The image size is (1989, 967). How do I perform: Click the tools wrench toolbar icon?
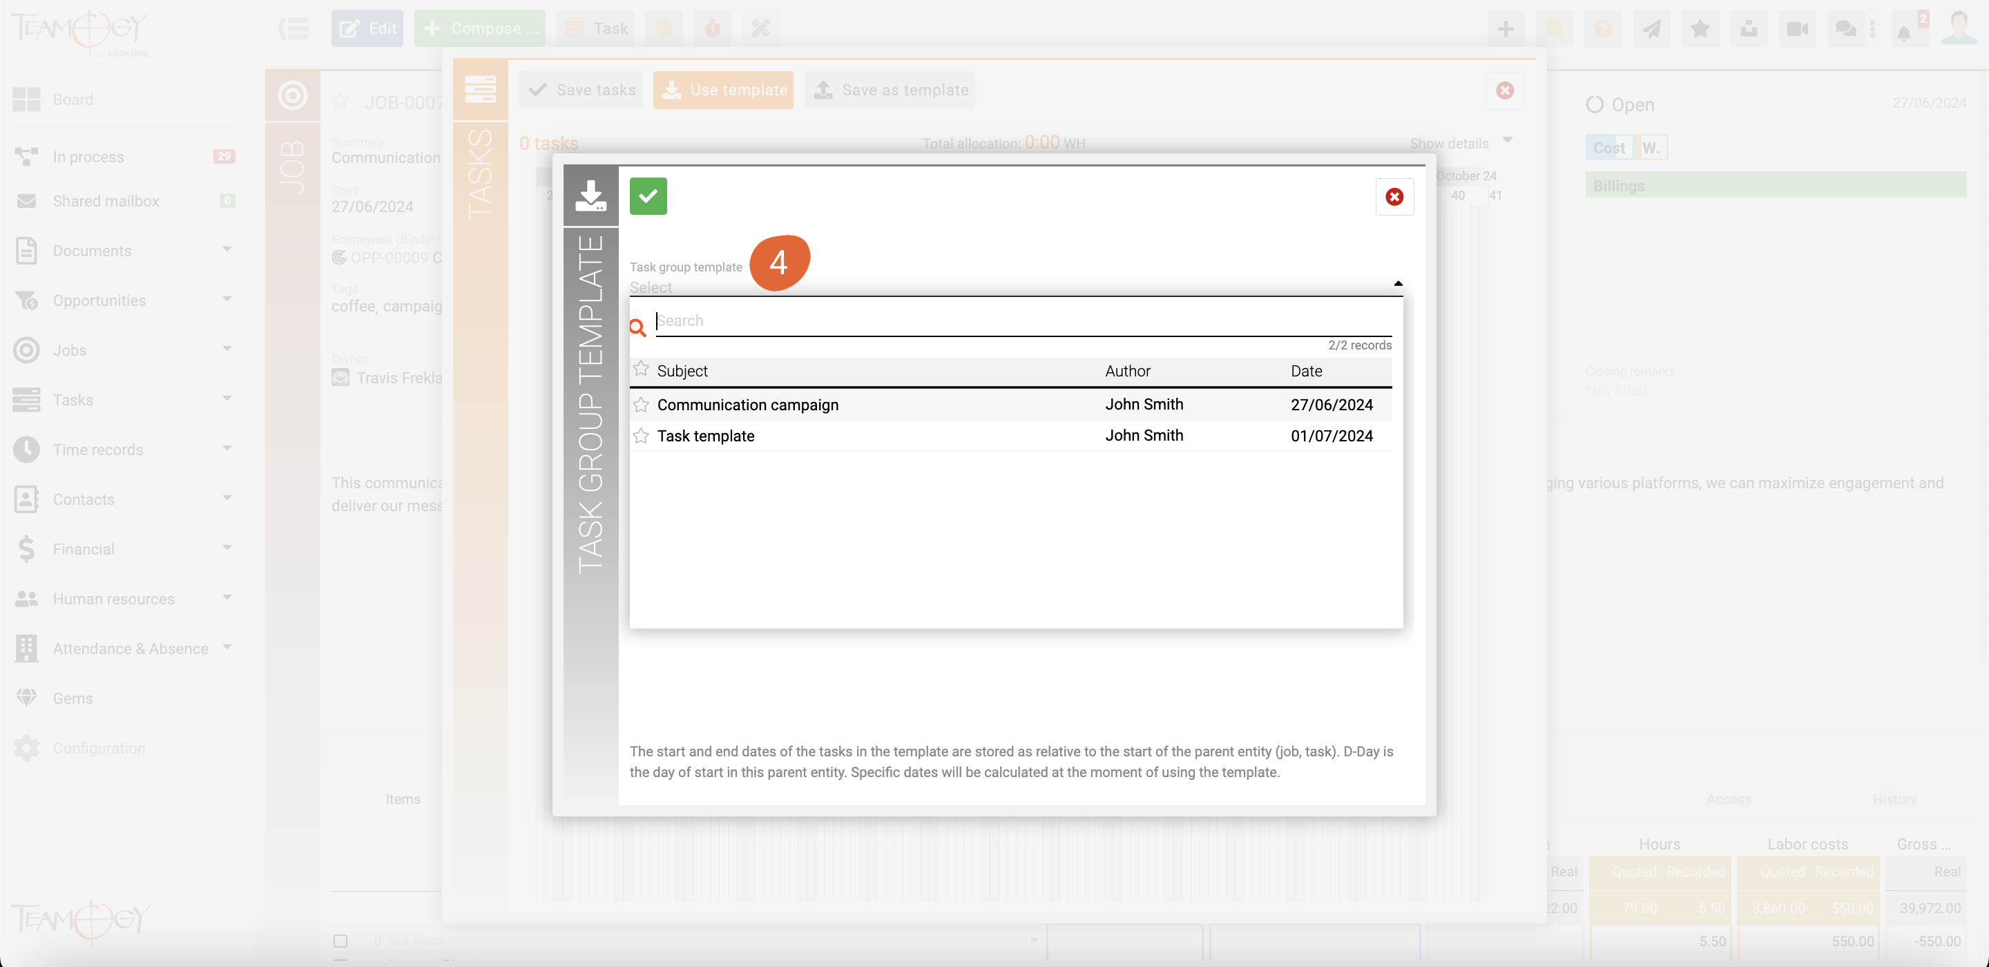tap(761, 28)
